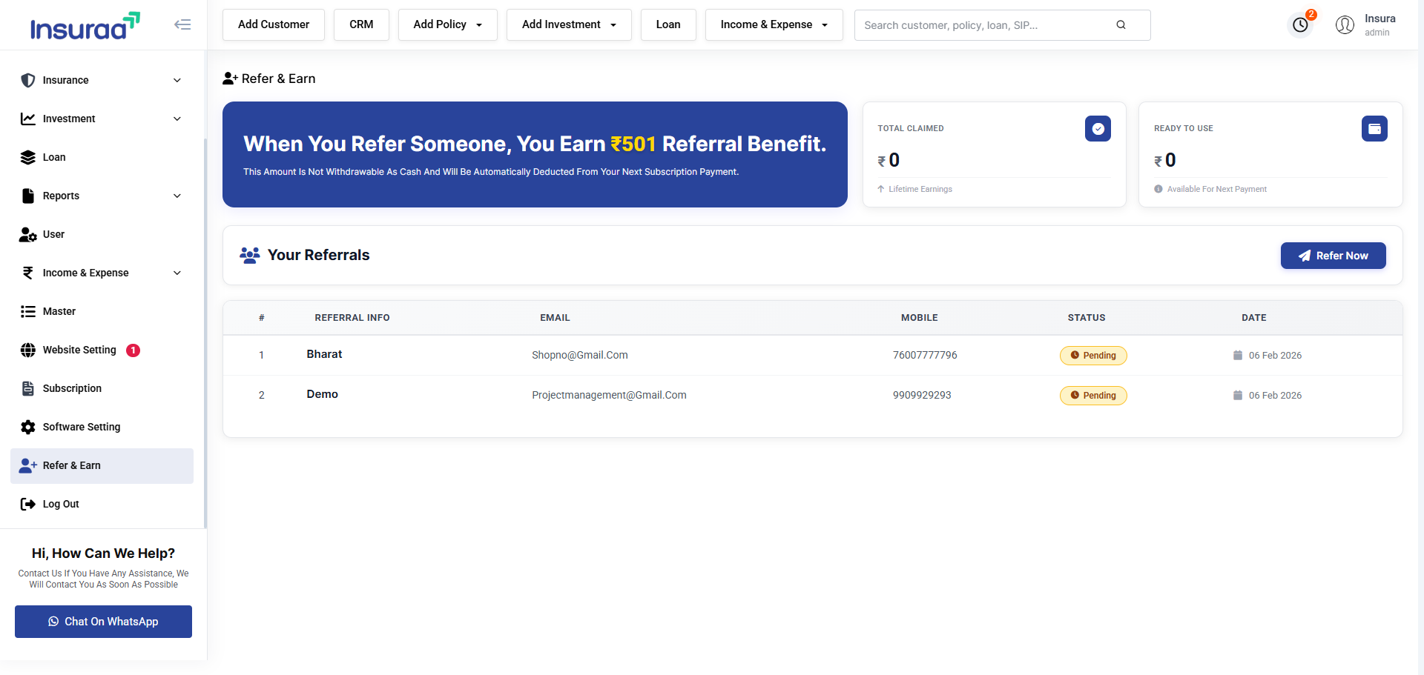The image size is (1424, 675).
Task: Click referral name Bharat
Action: click(x=324, y=354)
